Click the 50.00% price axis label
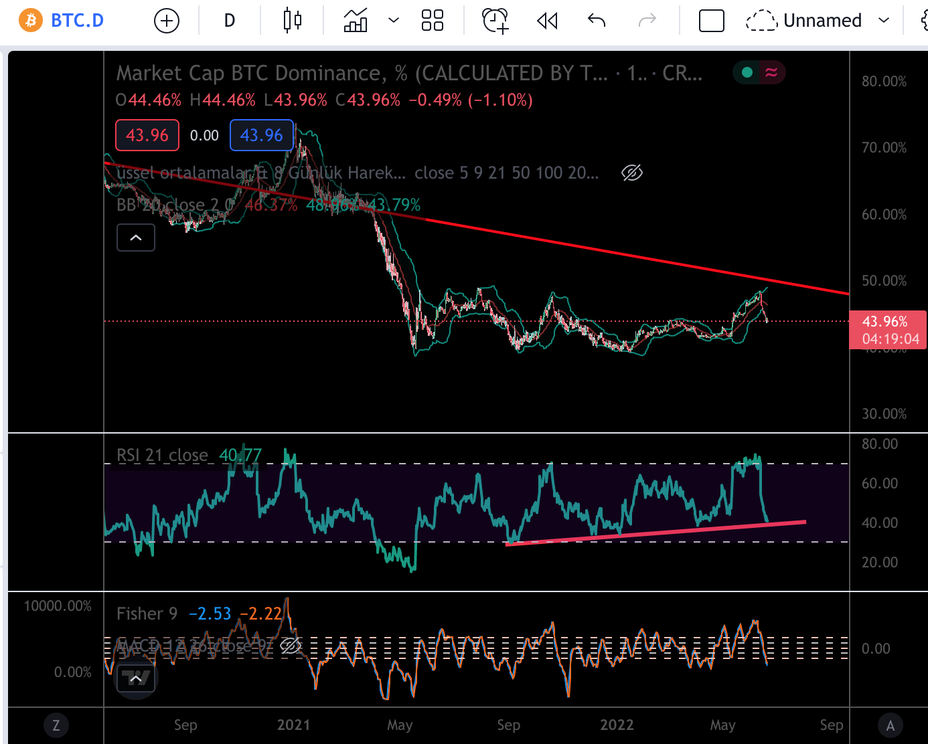928x744 pixels. coord(884,281)
